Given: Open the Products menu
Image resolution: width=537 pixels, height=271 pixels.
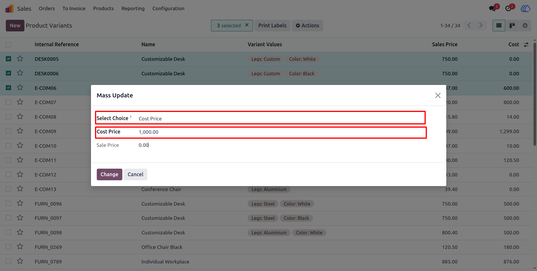Looking at the screenshot, I should click(x=103, y=8).
